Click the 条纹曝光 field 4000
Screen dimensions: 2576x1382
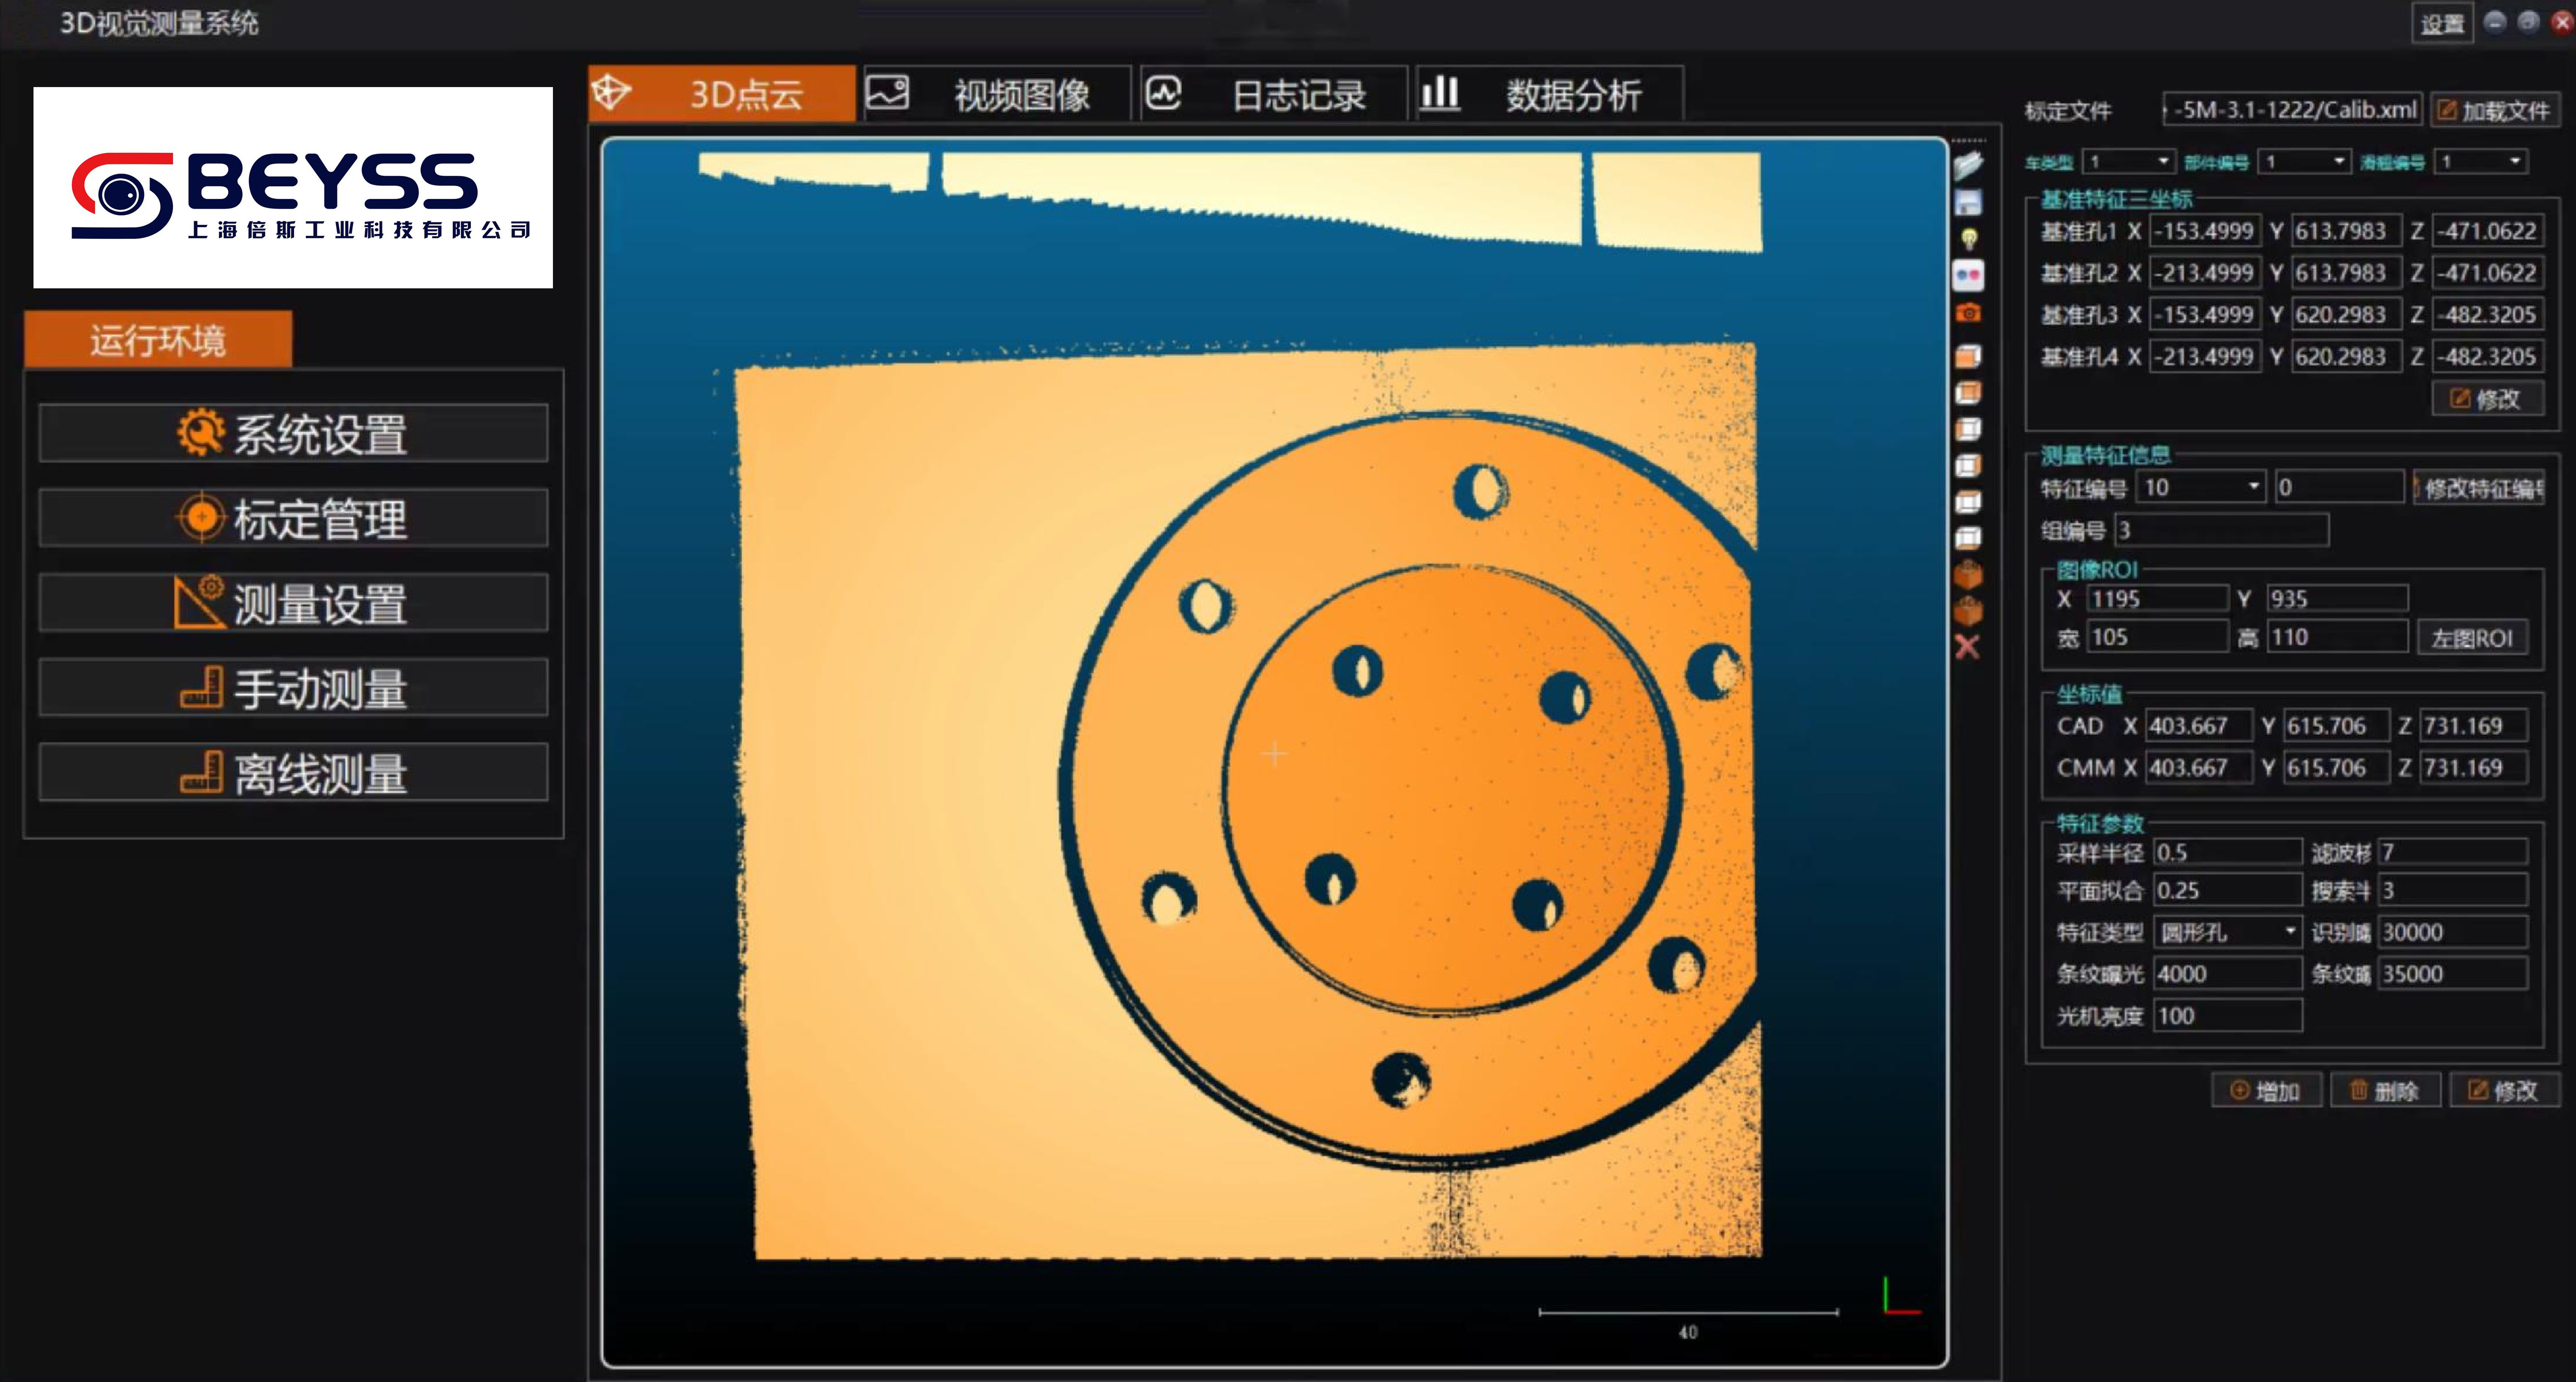tap(2228, 974)
